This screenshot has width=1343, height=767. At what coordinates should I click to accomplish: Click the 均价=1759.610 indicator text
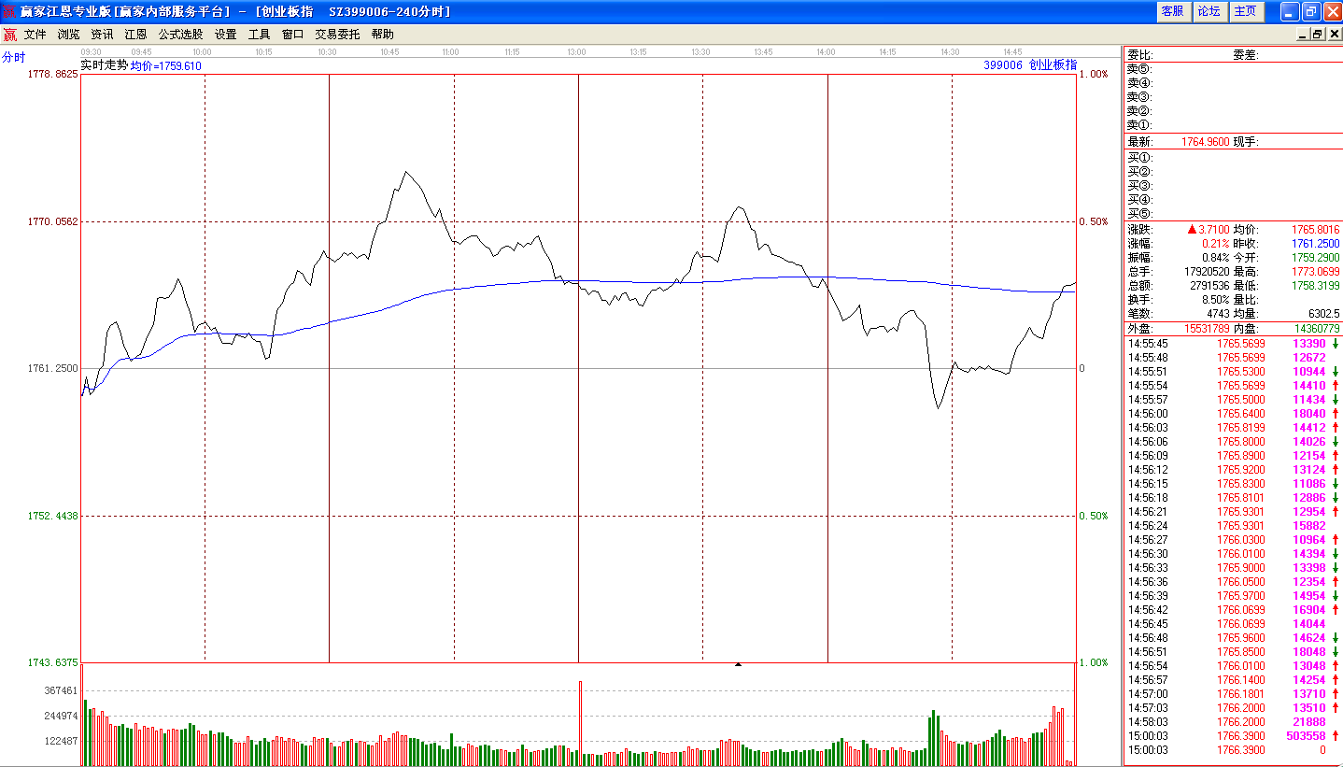(x=165, y=66)
